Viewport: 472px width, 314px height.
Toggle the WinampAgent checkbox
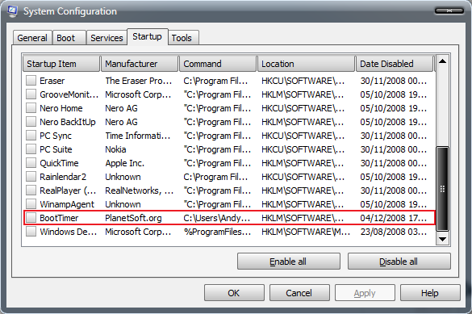[31, 203]
